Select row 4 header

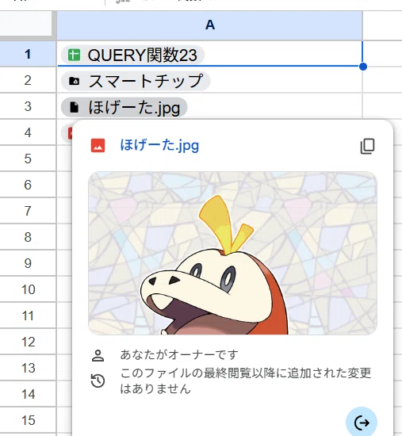[28, 132]
